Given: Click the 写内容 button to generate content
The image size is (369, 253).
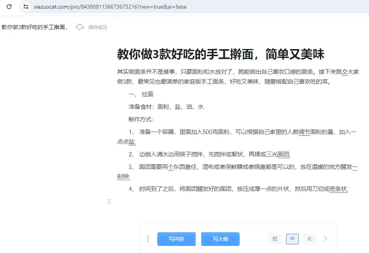Looking at the screenshot, I should [176, 238].
